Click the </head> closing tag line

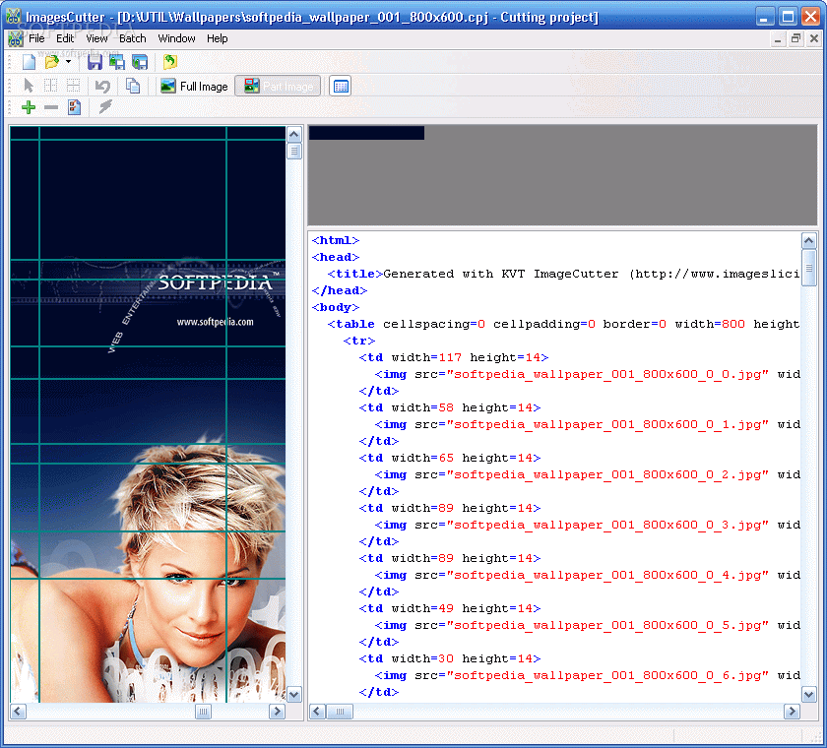339,290
